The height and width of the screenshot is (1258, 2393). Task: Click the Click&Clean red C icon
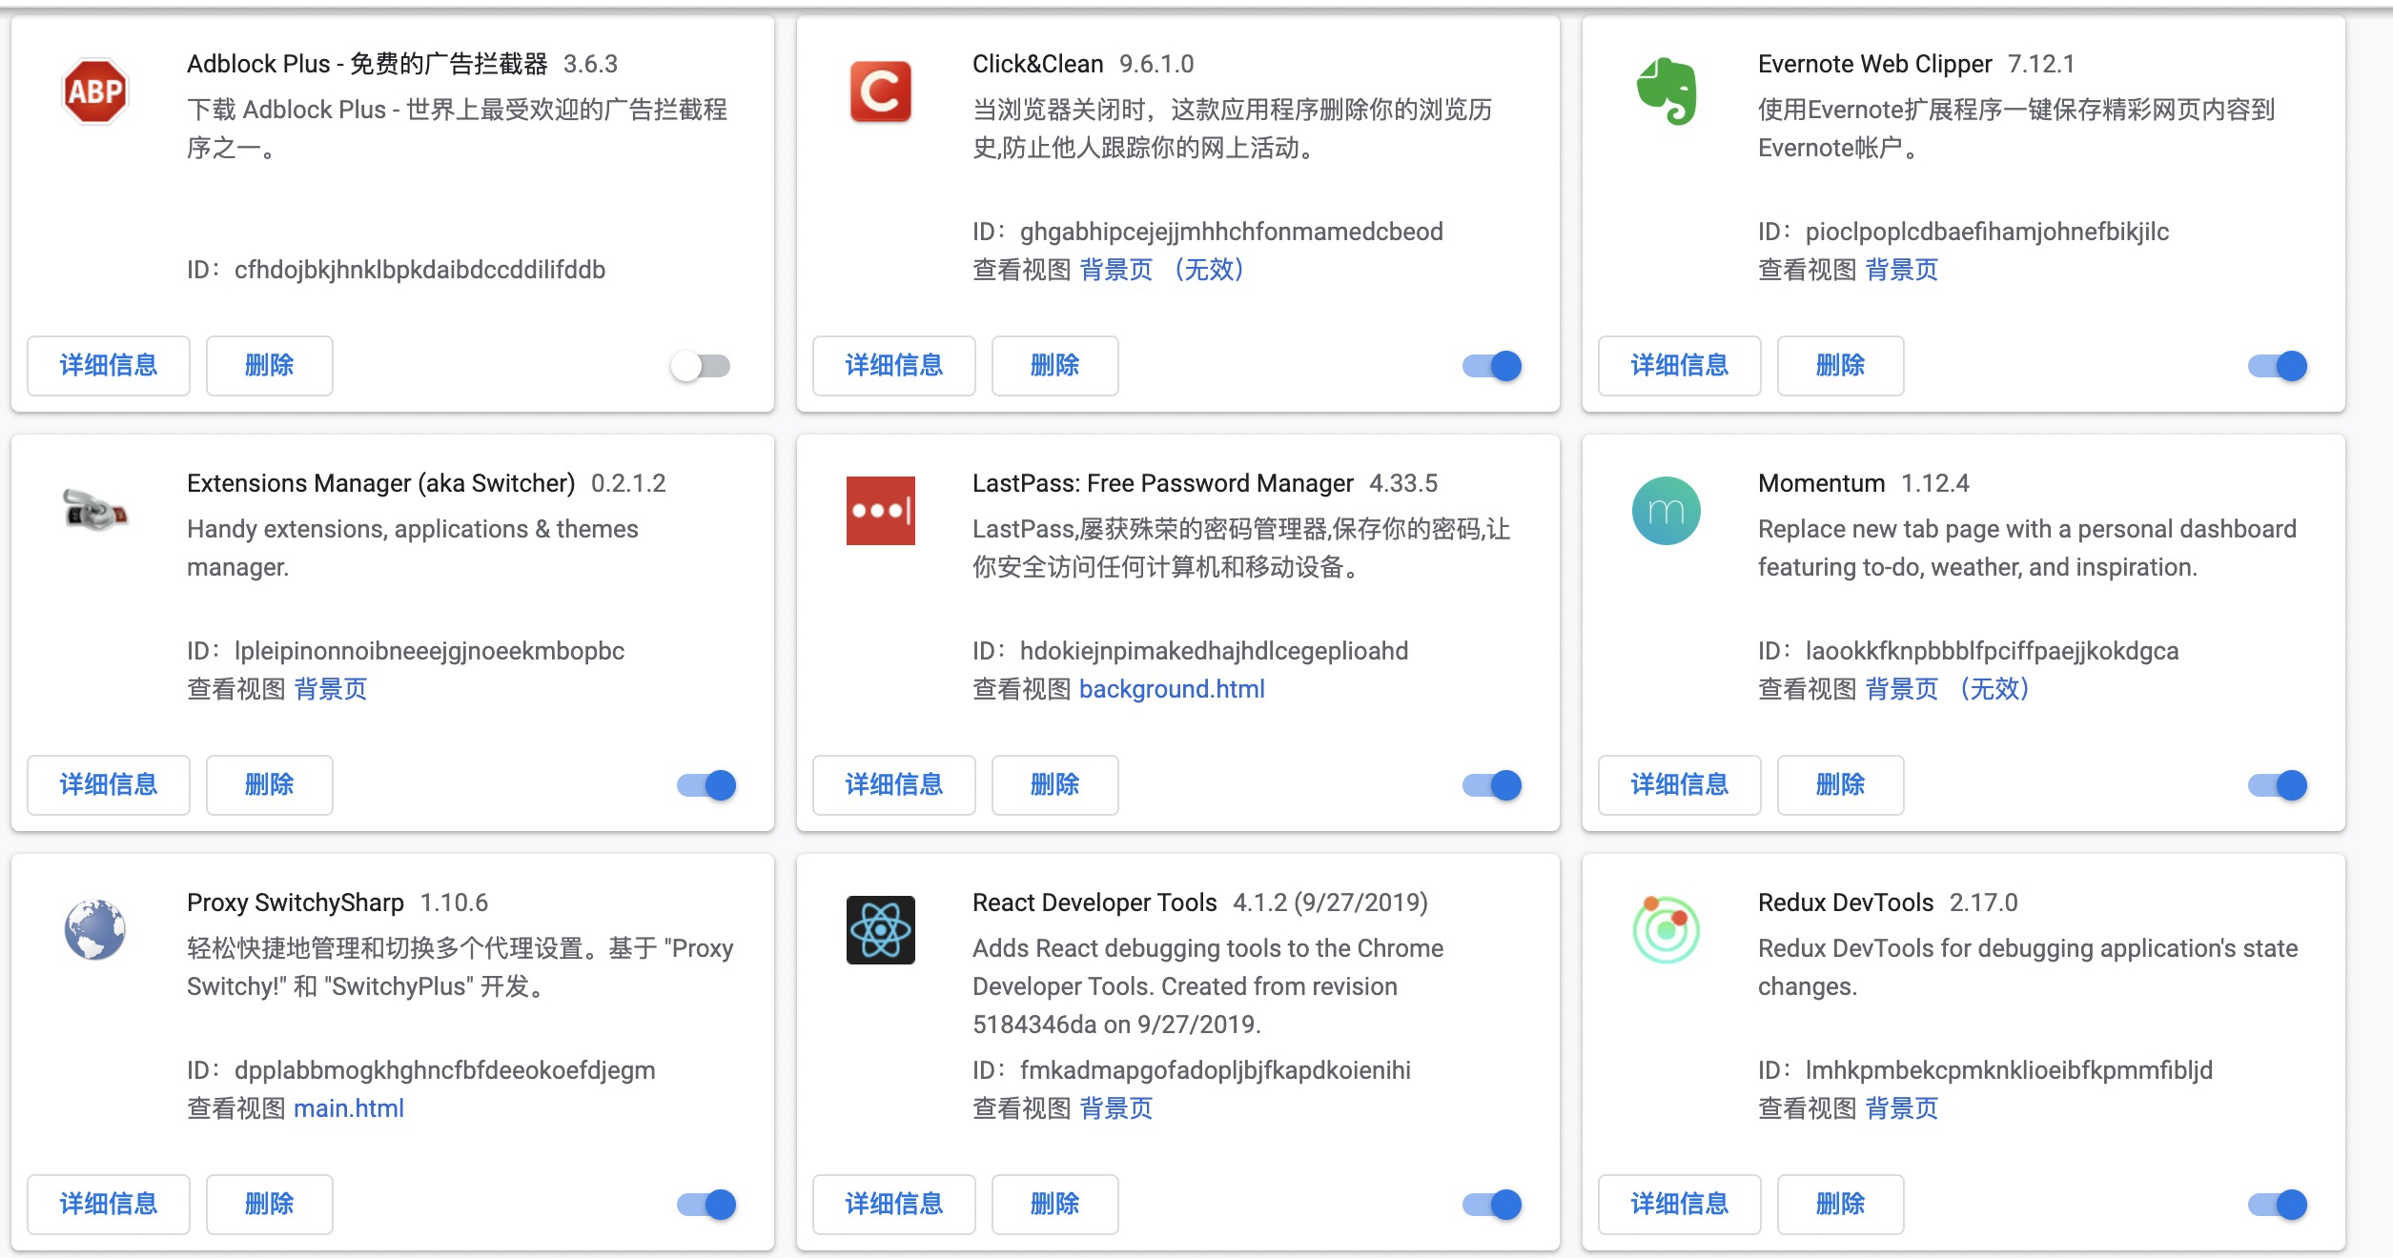880,91
